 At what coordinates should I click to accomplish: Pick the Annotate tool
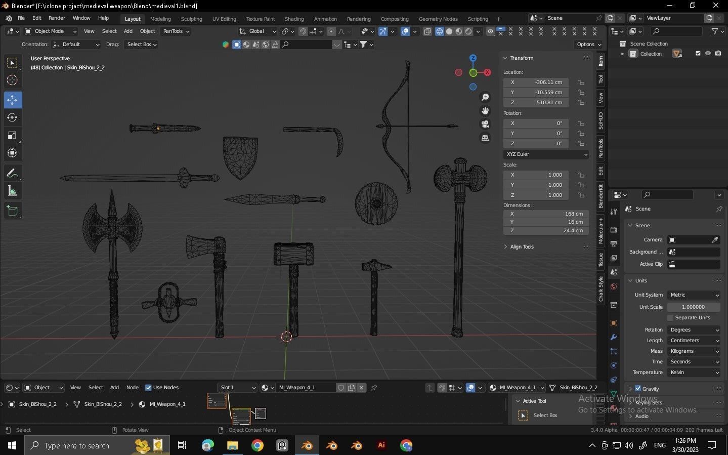click(x=12, y=173)
